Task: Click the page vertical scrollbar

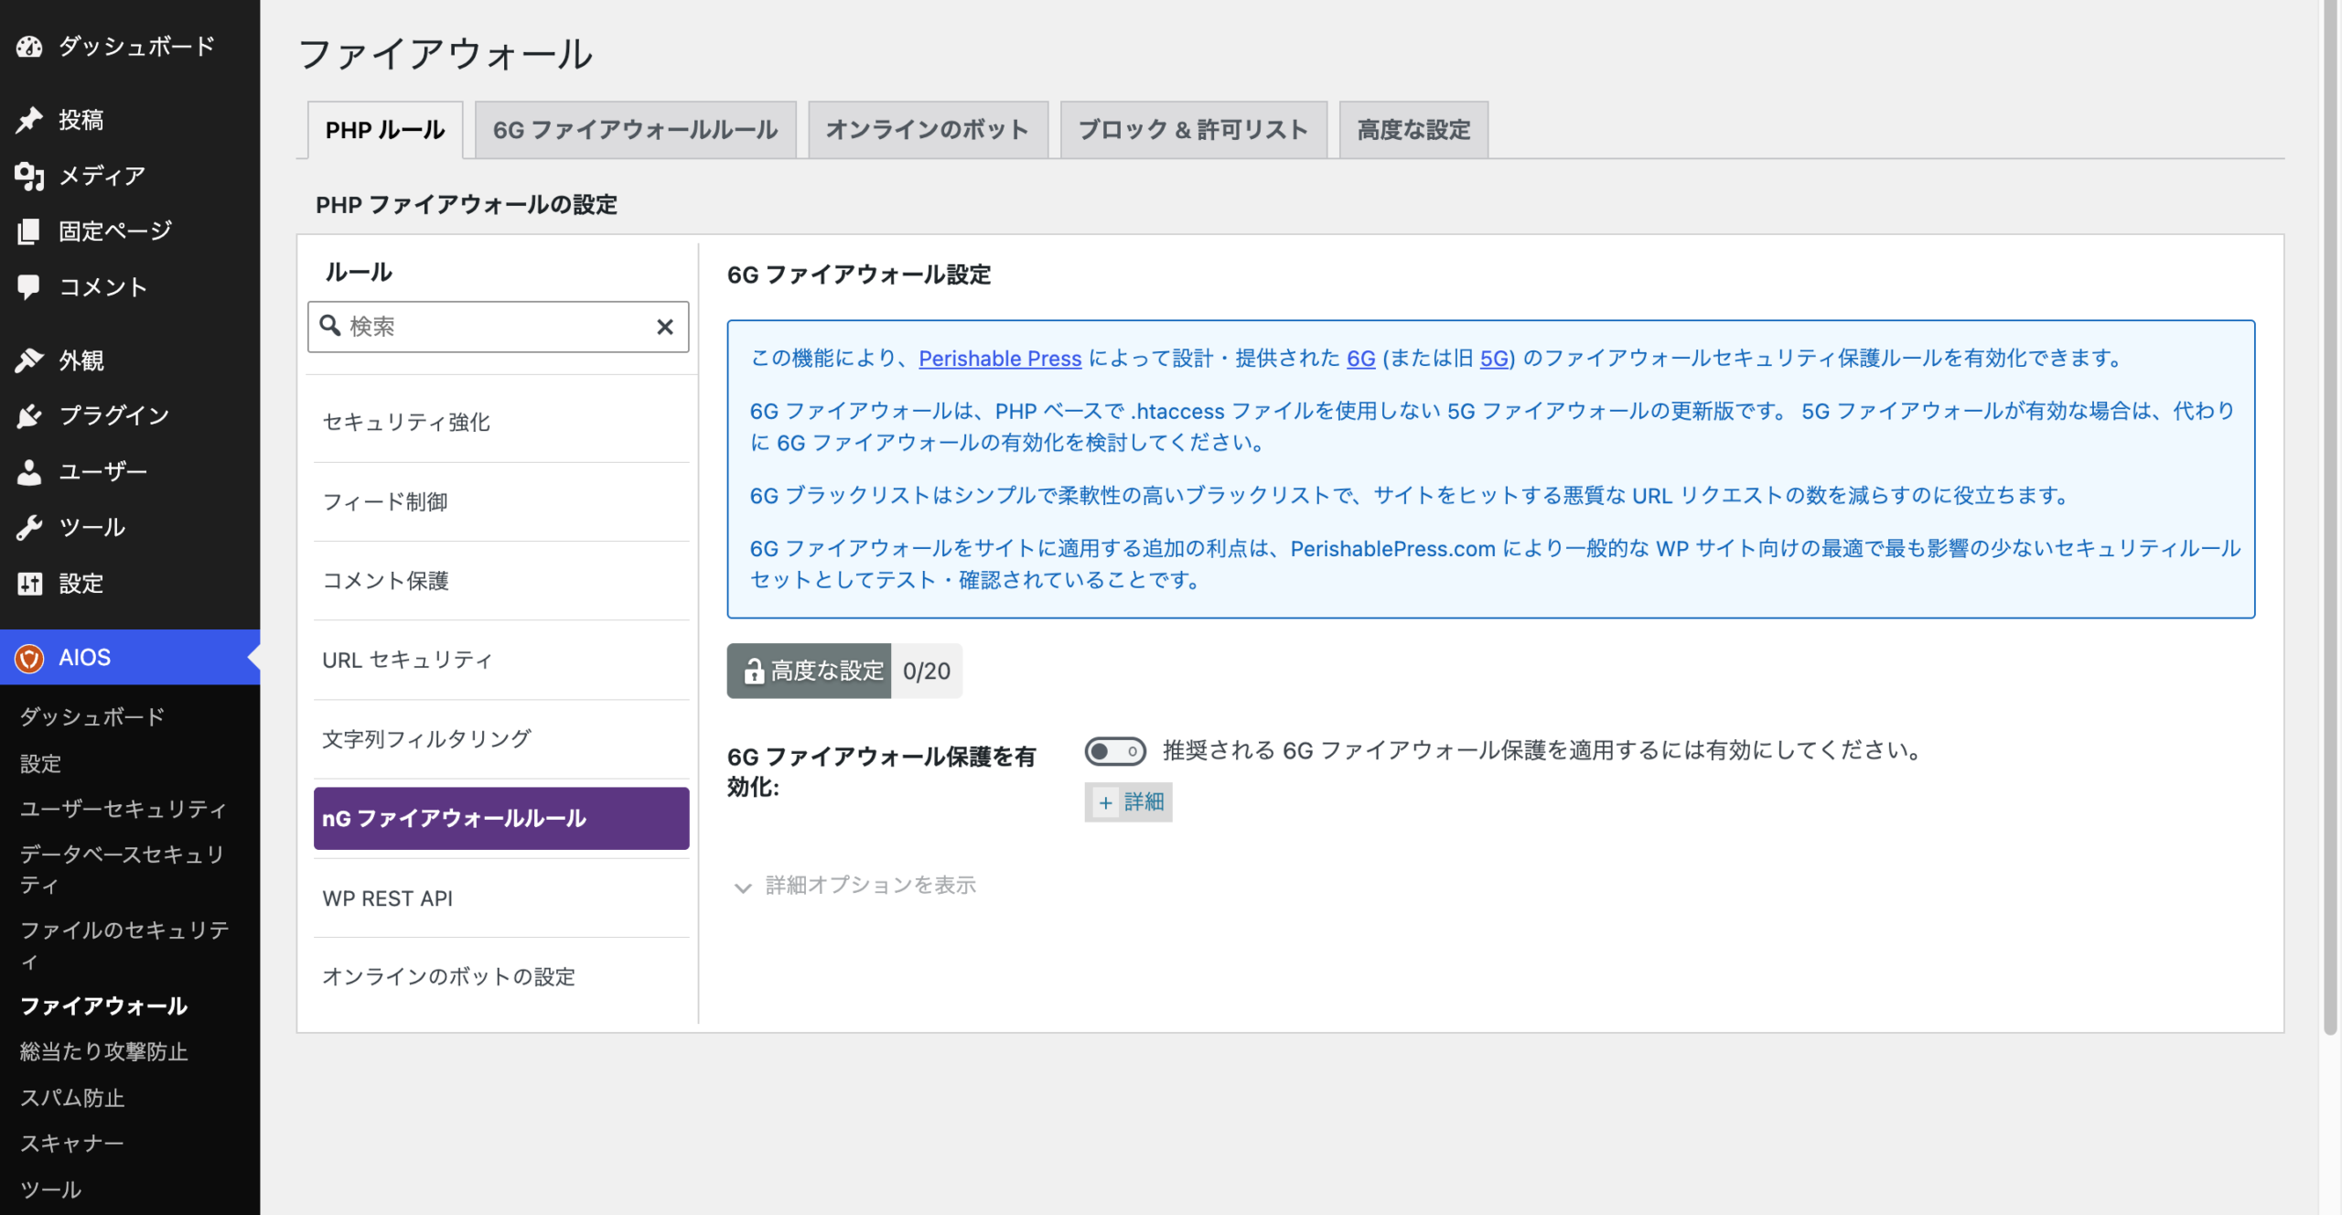Action: [x=2330, y=517]
